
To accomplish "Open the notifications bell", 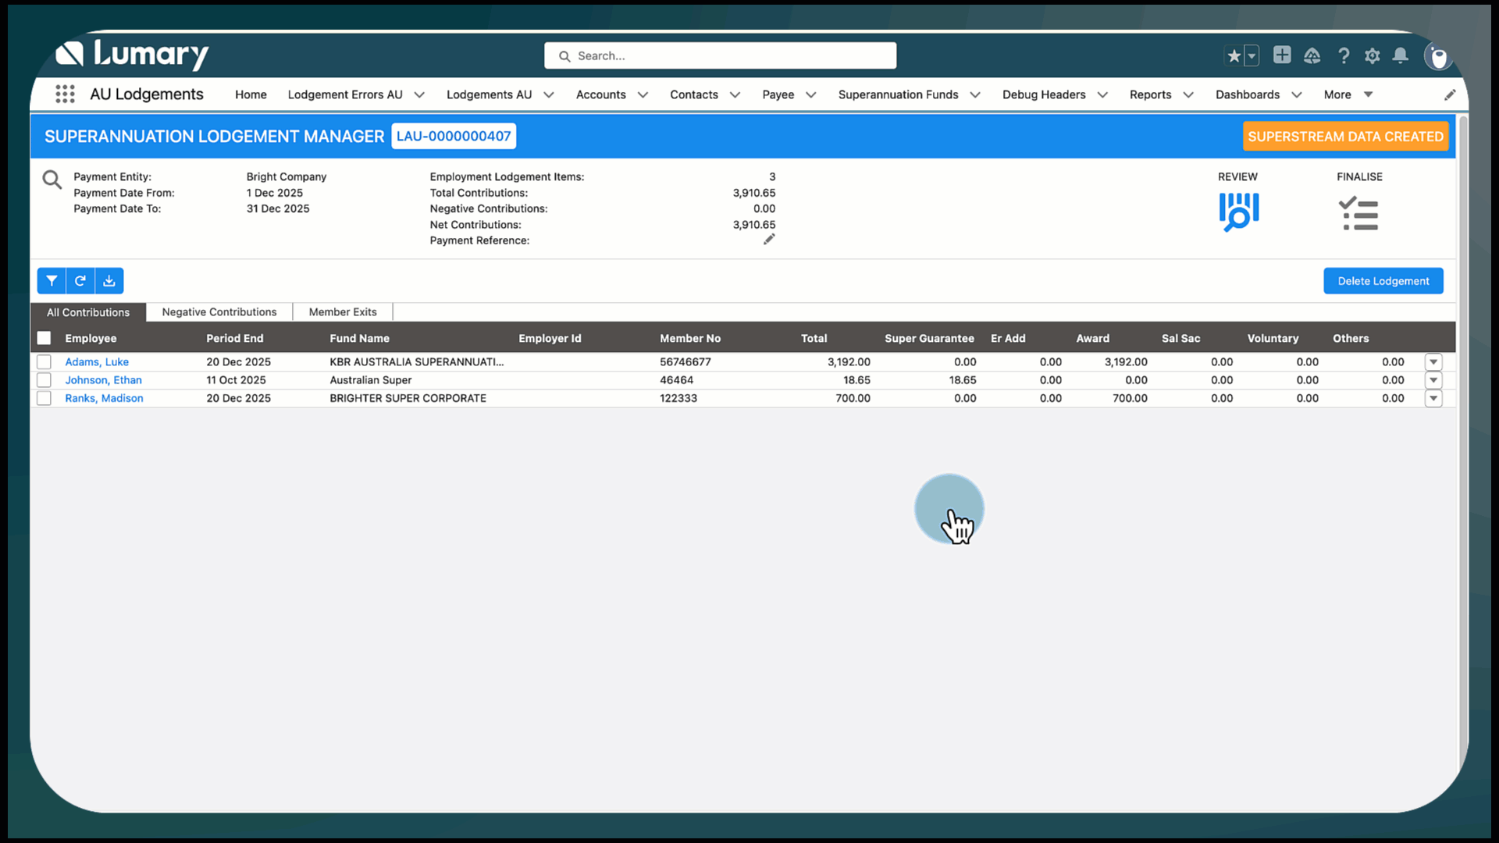I will [1401, 55].
